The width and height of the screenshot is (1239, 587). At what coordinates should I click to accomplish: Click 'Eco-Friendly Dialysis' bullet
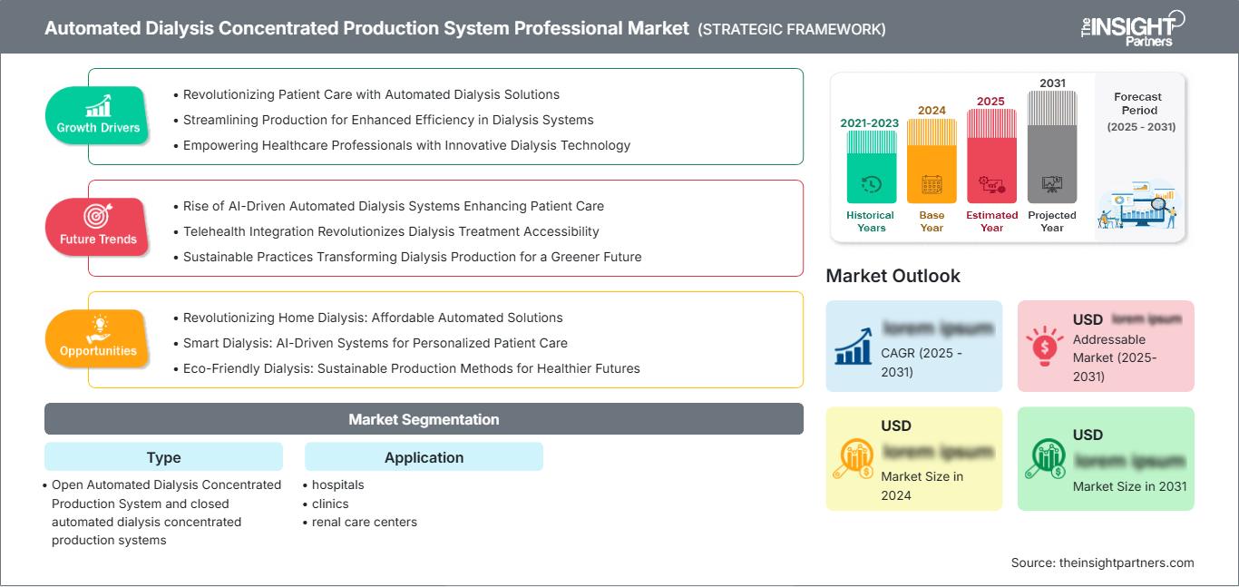(x=412, y=368)
